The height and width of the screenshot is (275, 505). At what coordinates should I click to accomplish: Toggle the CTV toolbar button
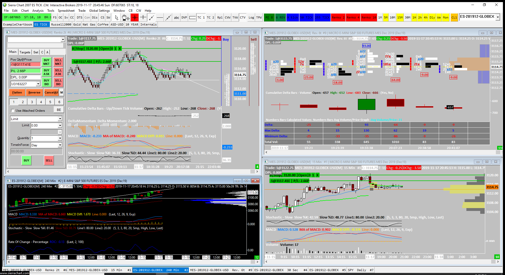point(243,17)
